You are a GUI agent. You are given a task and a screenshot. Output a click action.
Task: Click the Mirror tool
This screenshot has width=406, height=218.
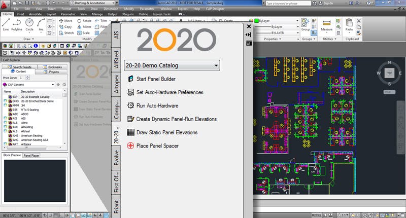pos(84,27)
